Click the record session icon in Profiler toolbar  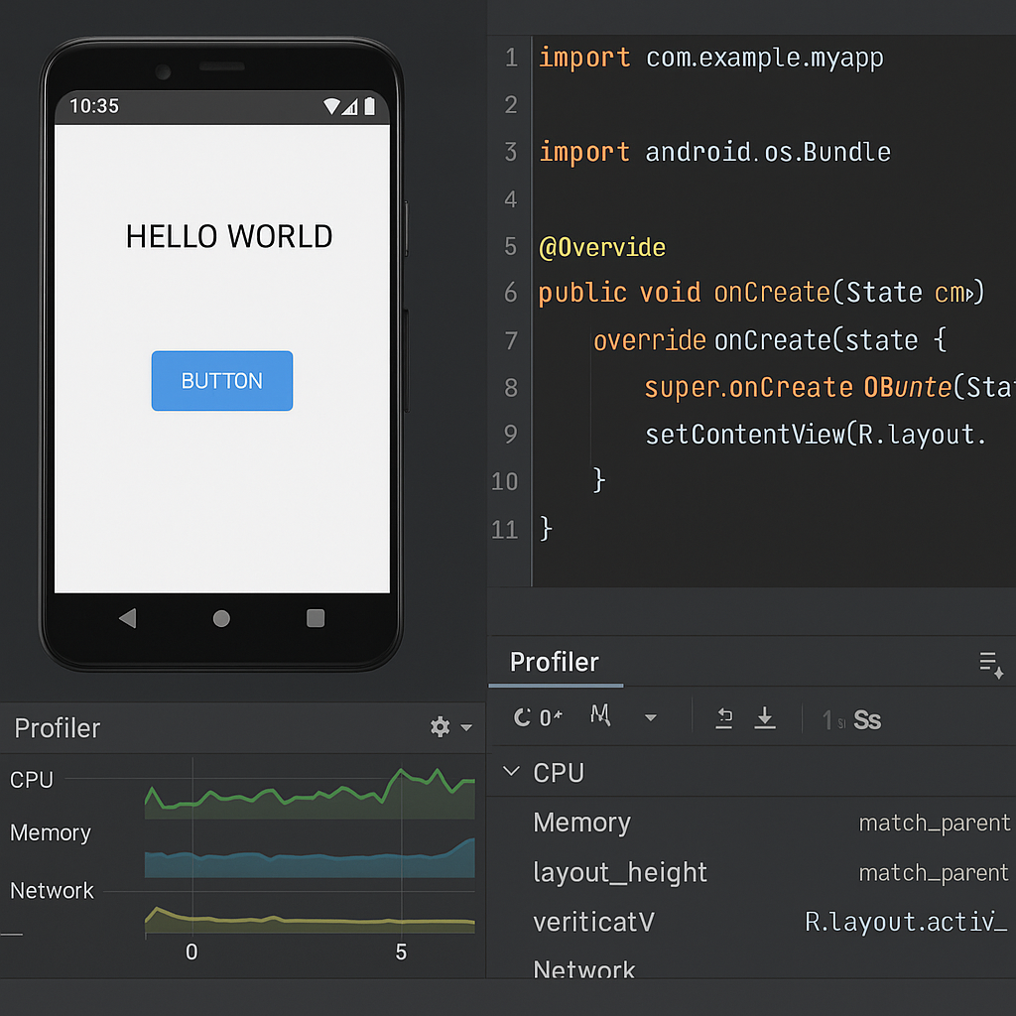tap(529, 719)
